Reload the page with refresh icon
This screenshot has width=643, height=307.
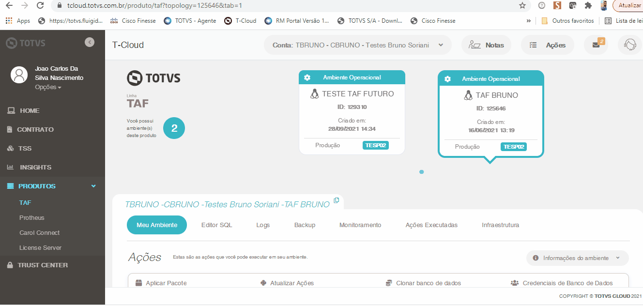[x=41, y=6]
